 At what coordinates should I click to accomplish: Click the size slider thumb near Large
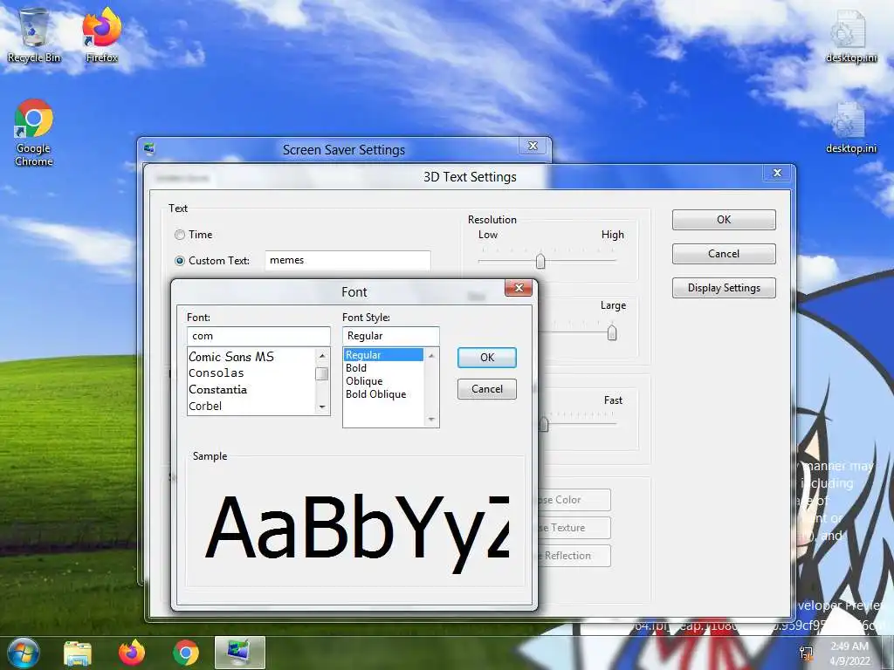612,332
